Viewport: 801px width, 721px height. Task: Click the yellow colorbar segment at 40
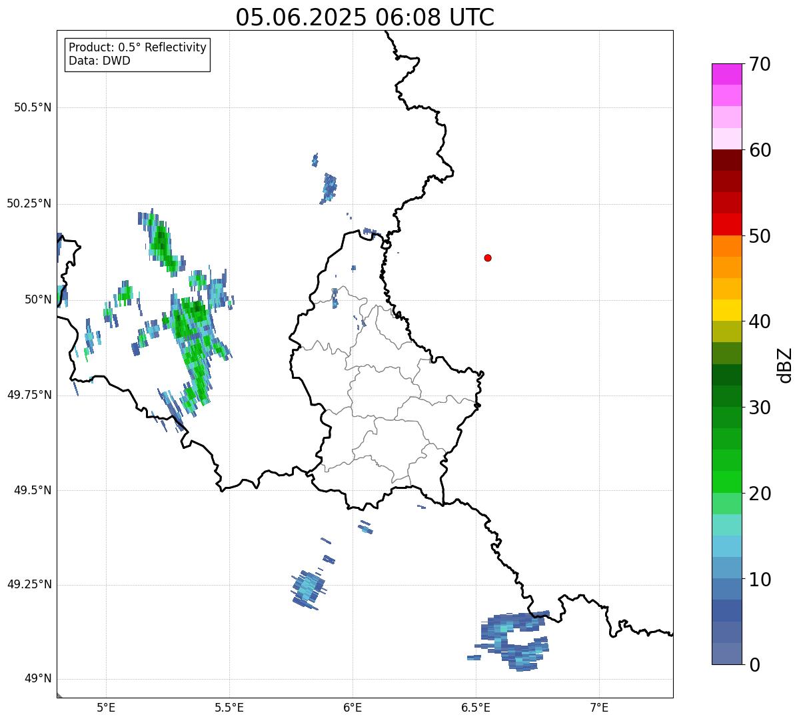click(x=727, y=310)
